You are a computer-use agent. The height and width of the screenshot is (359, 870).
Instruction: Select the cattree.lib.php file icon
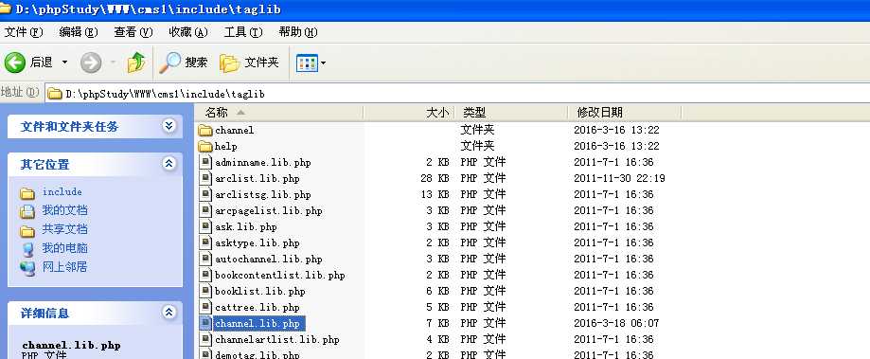click(205, 308)
